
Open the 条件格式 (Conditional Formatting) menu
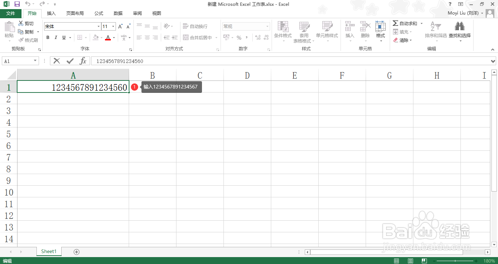click(283, 32)
